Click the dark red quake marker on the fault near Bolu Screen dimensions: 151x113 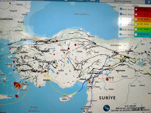(57, 41)
